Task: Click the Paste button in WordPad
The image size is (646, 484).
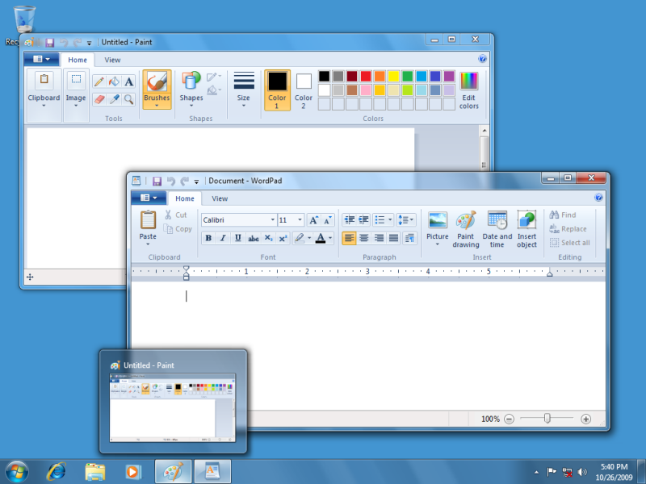Action: pyautogui.click(x=148, y=226)
